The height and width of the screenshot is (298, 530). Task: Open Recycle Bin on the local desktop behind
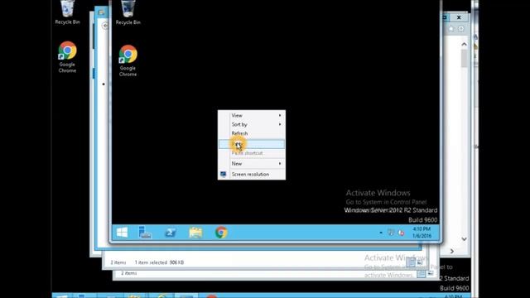click(67, 12)
